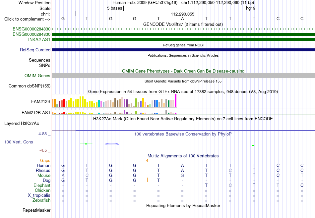This screenshot has height=218, width=315.
Task: Click the INKA2-AS1 gene label
Action: tap(39, 39)
